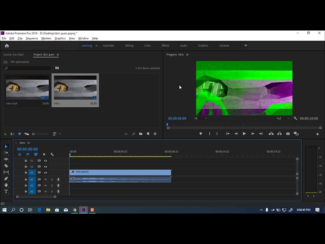The image size is (325, 244).
Task: Open Full playback resolution dropdown
Action: coord(283,118)
